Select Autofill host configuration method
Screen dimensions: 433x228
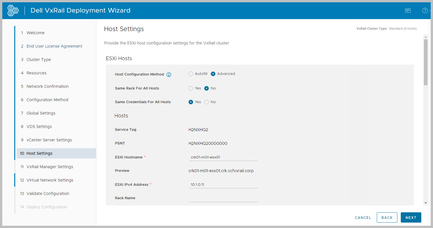point(191,74)
